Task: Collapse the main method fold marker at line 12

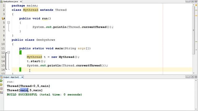Action: (x=8, y=52)
